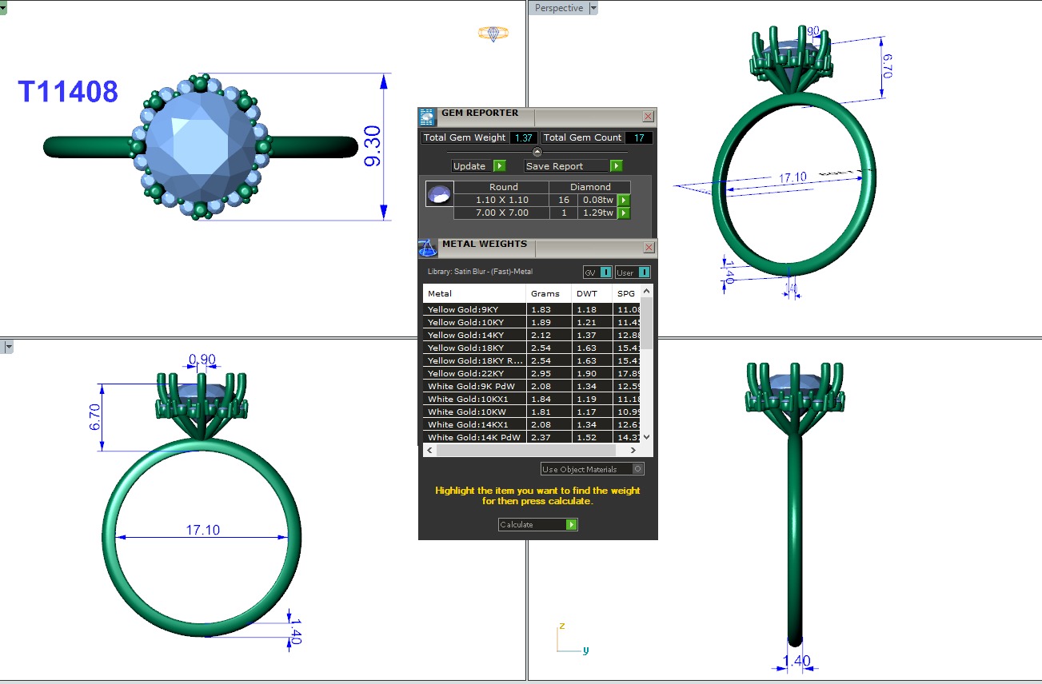The image size is (1042, 684).
Task: Open the top-left viewport dropdown arrow
Action: coord(3,8)
